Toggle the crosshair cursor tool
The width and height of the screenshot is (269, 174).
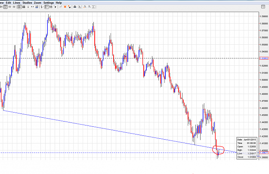click(x=19, y=7)
